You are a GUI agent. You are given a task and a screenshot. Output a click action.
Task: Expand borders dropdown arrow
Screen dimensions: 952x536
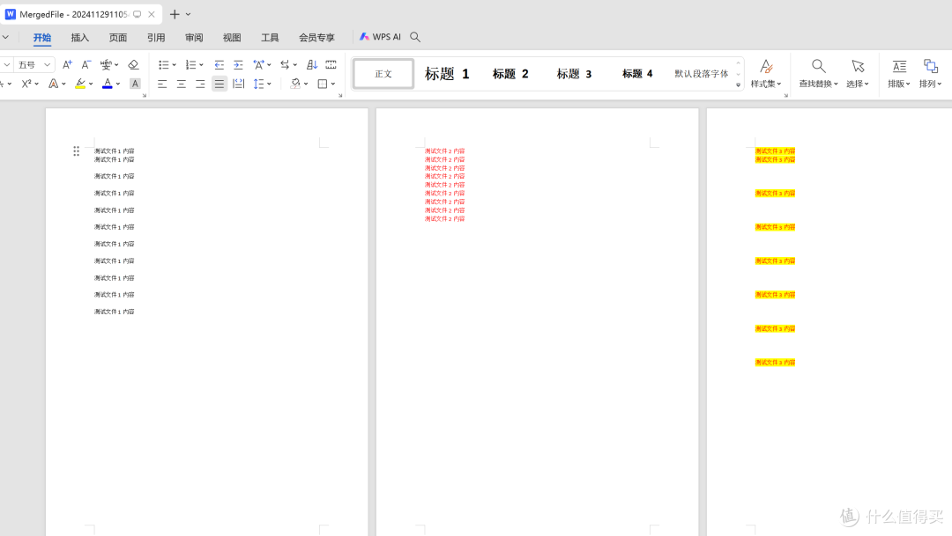pyautogui.click(x=332, y=84)
